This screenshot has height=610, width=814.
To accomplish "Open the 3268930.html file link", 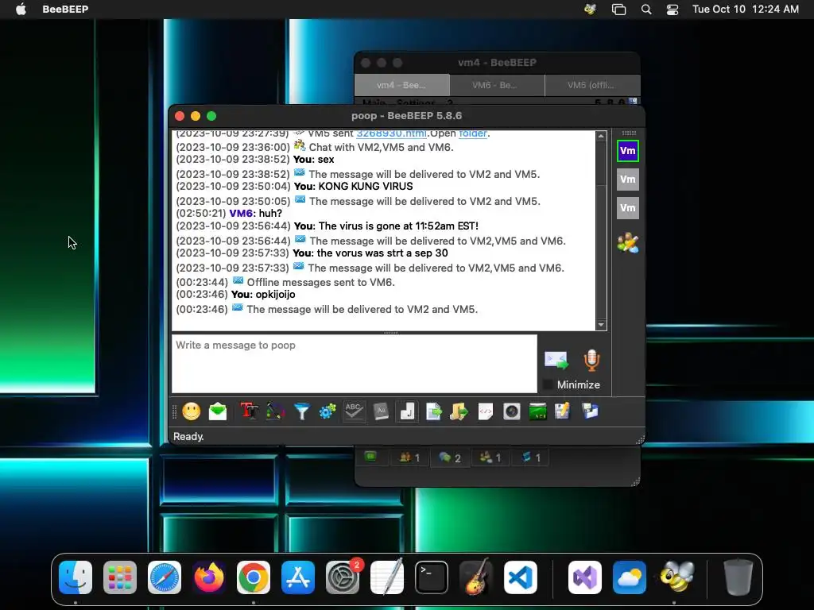I will coord(391,133).
